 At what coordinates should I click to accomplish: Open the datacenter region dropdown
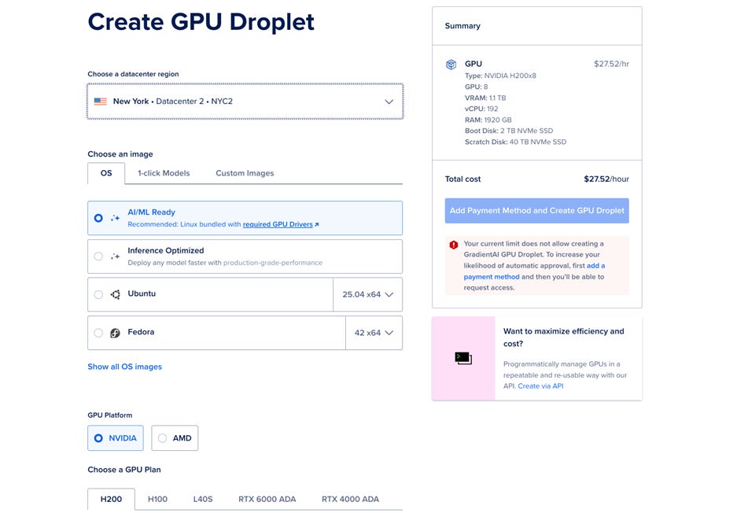(x=245, y=101)
